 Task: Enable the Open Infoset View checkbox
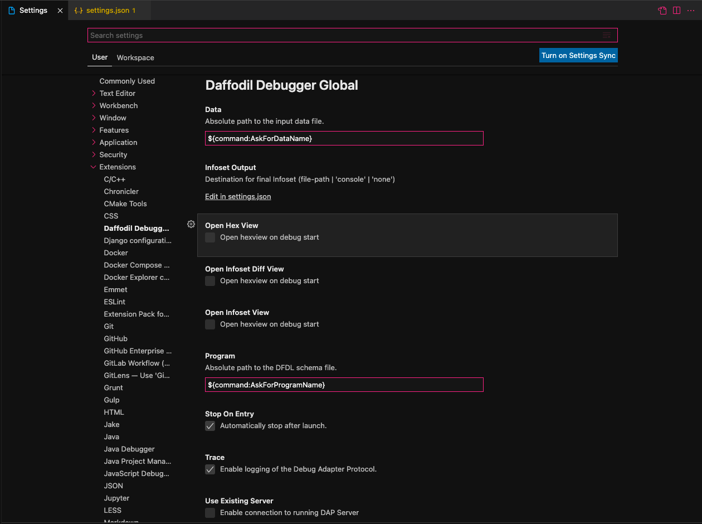[x=210, y=324]
